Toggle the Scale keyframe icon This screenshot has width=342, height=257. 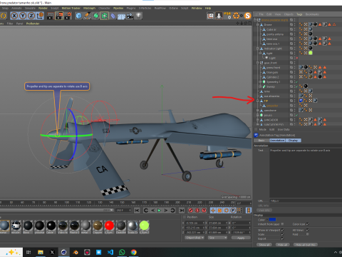pos(219,211)
